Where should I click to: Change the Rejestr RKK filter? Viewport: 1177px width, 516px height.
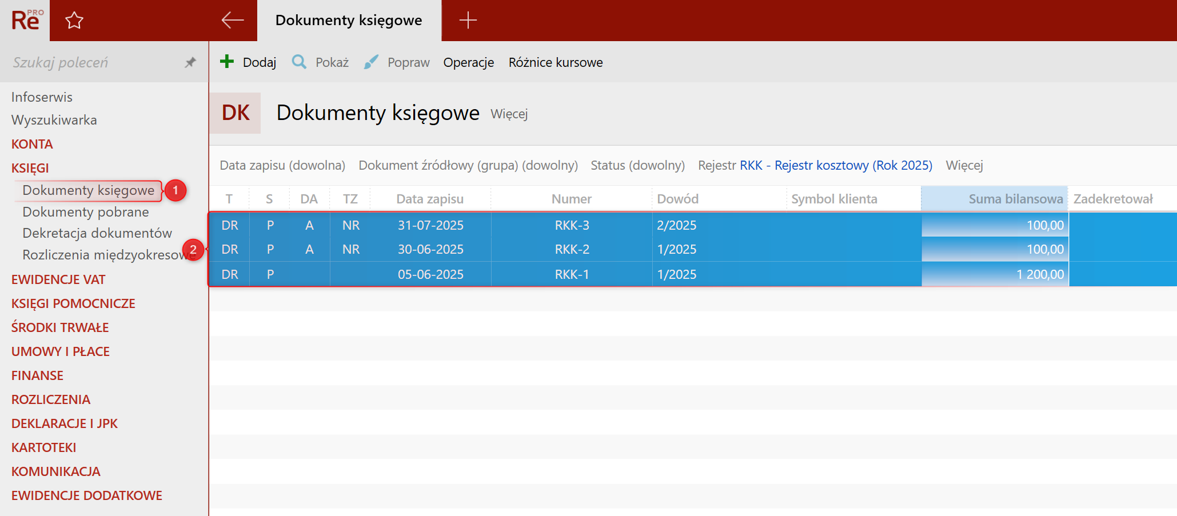[x=835, y=165]
